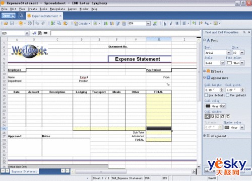Click the insert column icon after alignment
Screen dimensions: 252x181
[x=195, y=24]
